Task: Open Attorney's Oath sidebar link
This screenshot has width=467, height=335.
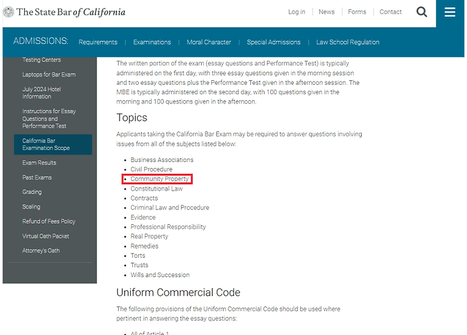Action: (41, 251)
